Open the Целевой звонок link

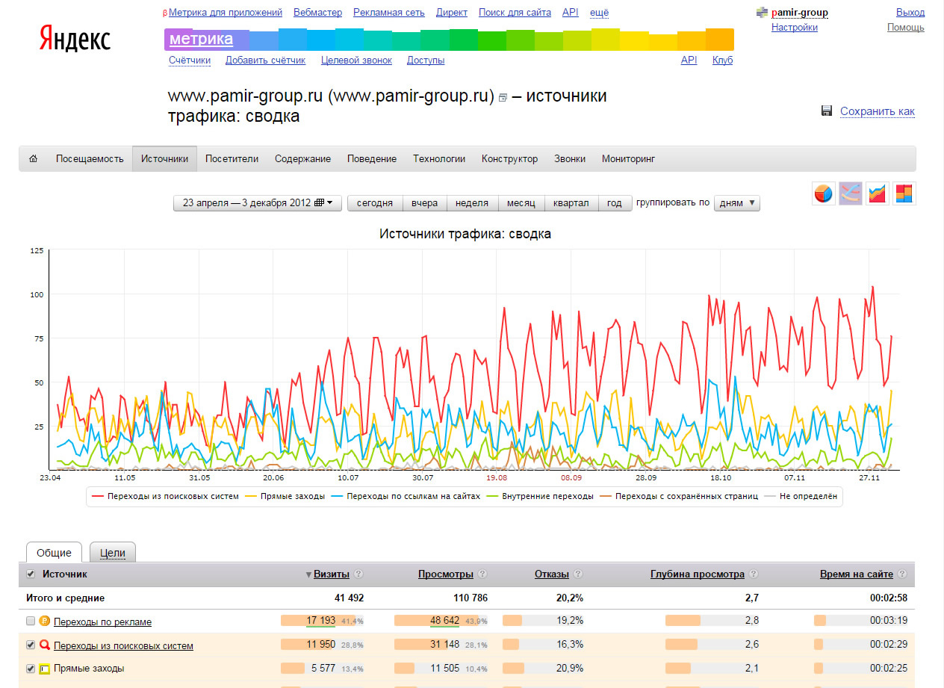click(x=356, y=61)
